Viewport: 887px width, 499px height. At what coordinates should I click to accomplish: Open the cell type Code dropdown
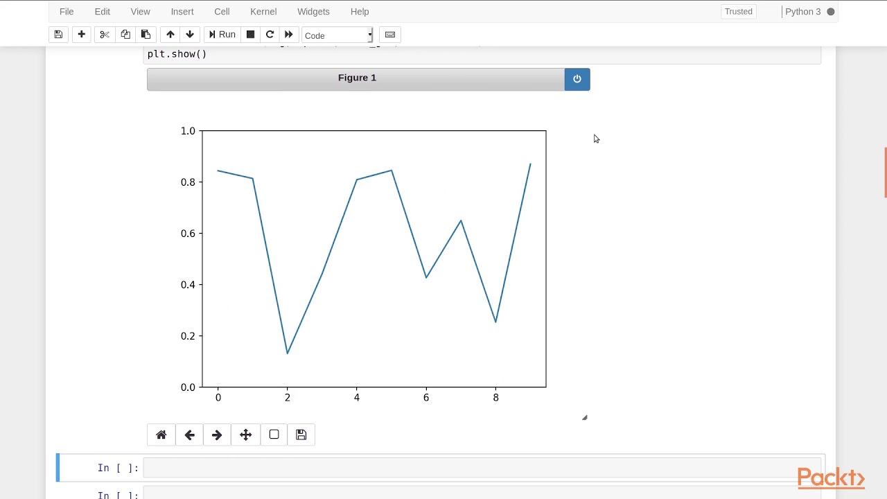[337, 35]
